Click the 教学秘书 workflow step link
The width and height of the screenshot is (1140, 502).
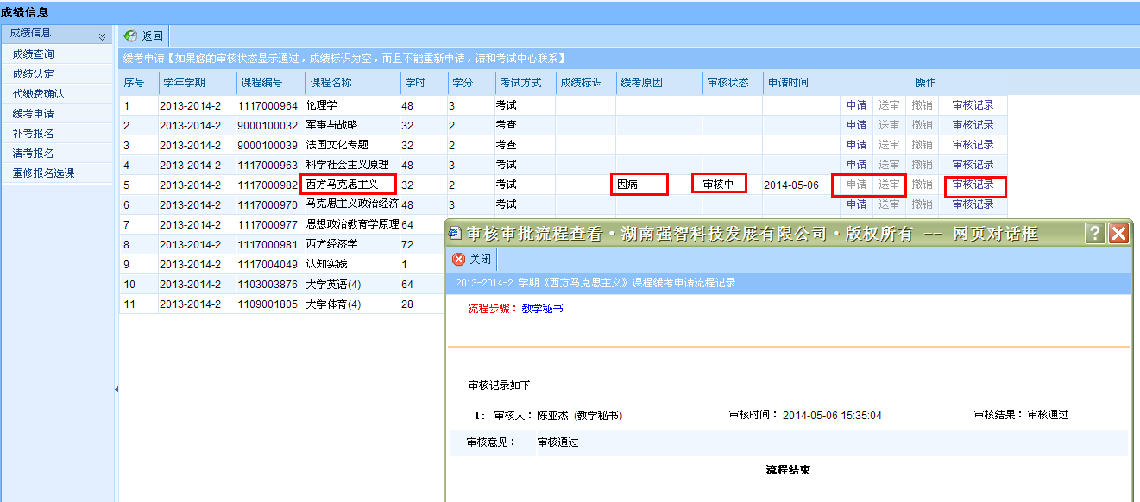click(542, 308)
